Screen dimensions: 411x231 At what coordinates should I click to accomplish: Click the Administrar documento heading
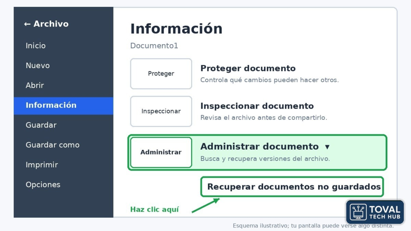[x=260, y=147]
